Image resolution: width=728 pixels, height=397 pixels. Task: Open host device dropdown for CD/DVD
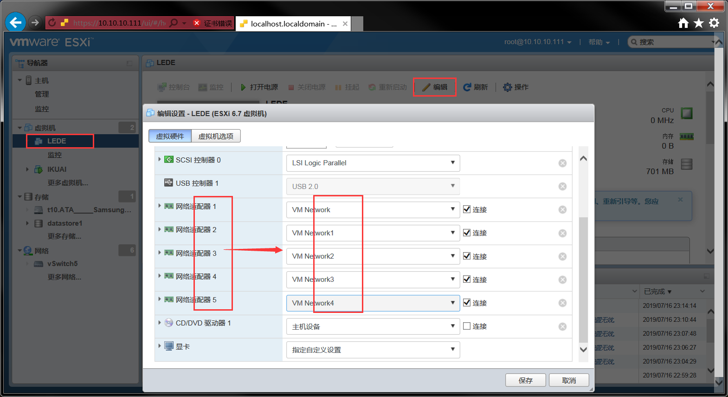(x=373, y=326)
